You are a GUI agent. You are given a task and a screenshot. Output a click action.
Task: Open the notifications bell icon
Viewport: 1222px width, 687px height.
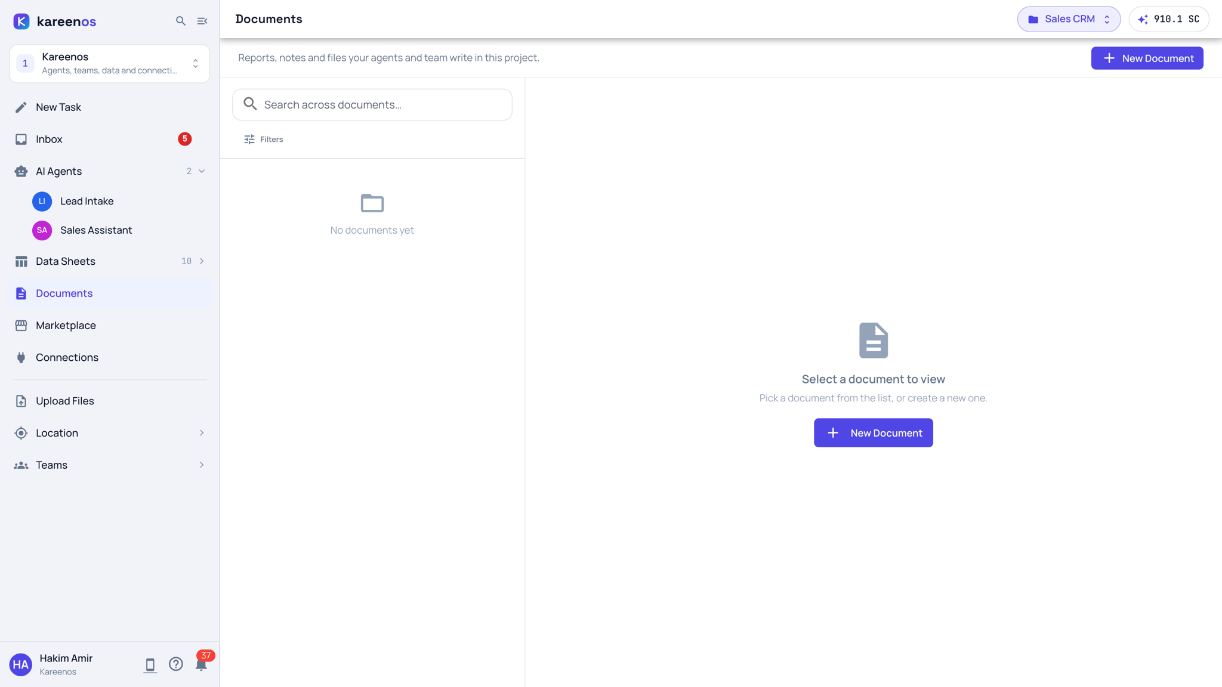tap(201, 666)
